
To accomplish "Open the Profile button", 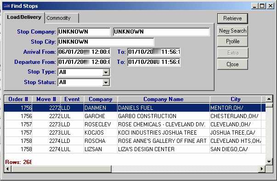I will tap(232, 41).
